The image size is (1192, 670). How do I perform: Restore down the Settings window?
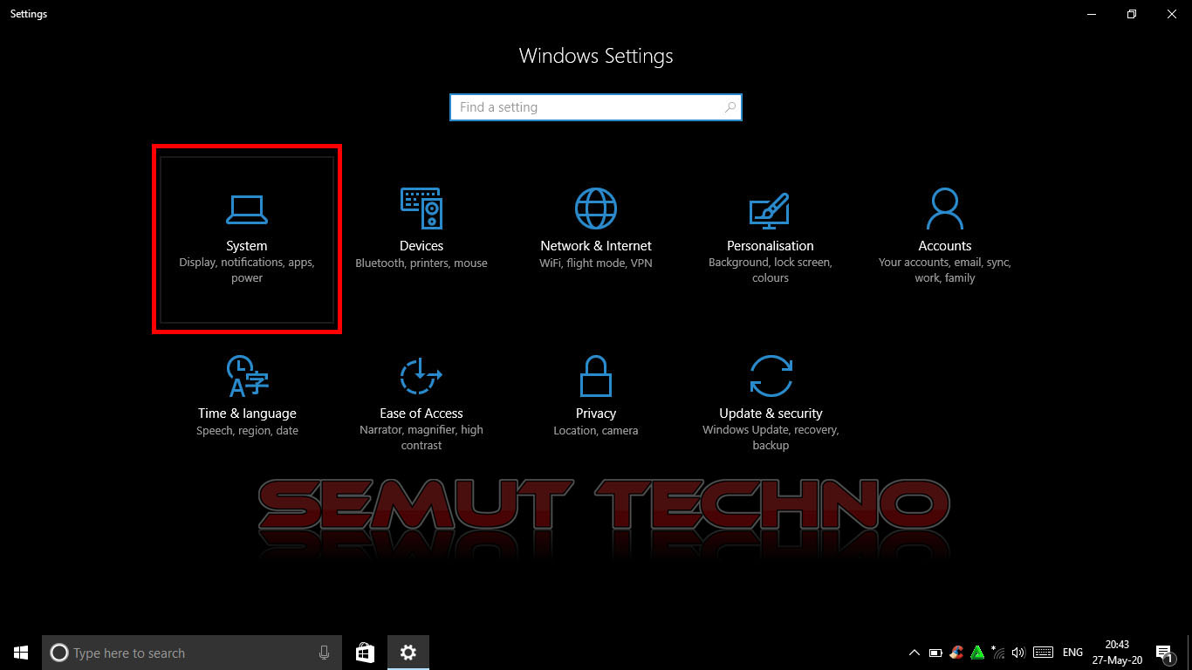click(x=1132, y=14)
